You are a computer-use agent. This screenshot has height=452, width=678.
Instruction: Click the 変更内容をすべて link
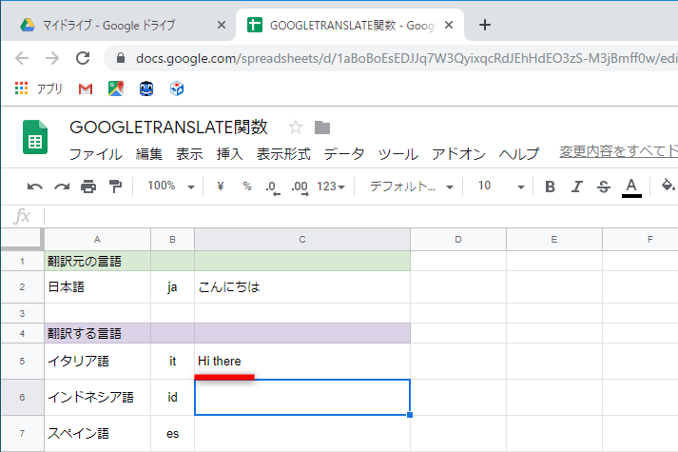click(x=618, y=151)
